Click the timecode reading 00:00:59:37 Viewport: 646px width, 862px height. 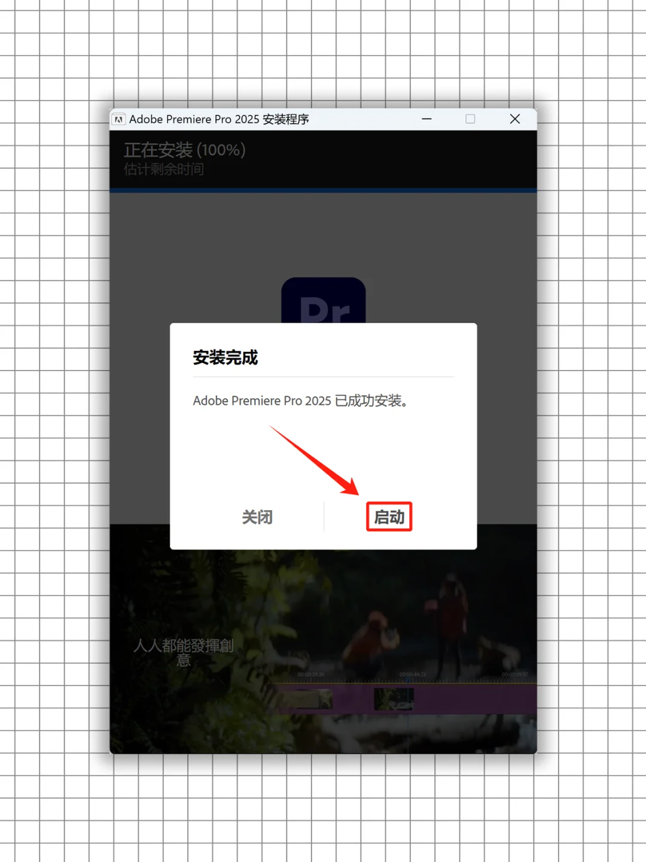coord(516,674)
